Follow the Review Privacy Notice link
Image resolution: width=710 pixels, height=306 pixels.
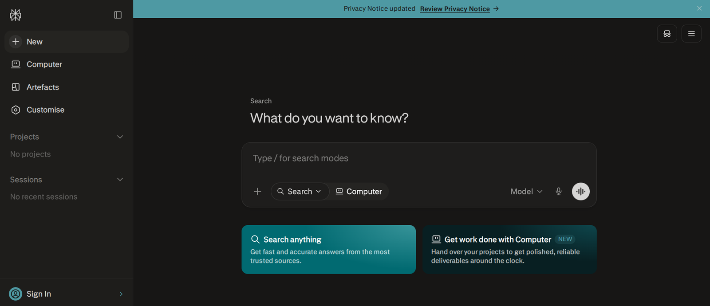tap(455, 9)
